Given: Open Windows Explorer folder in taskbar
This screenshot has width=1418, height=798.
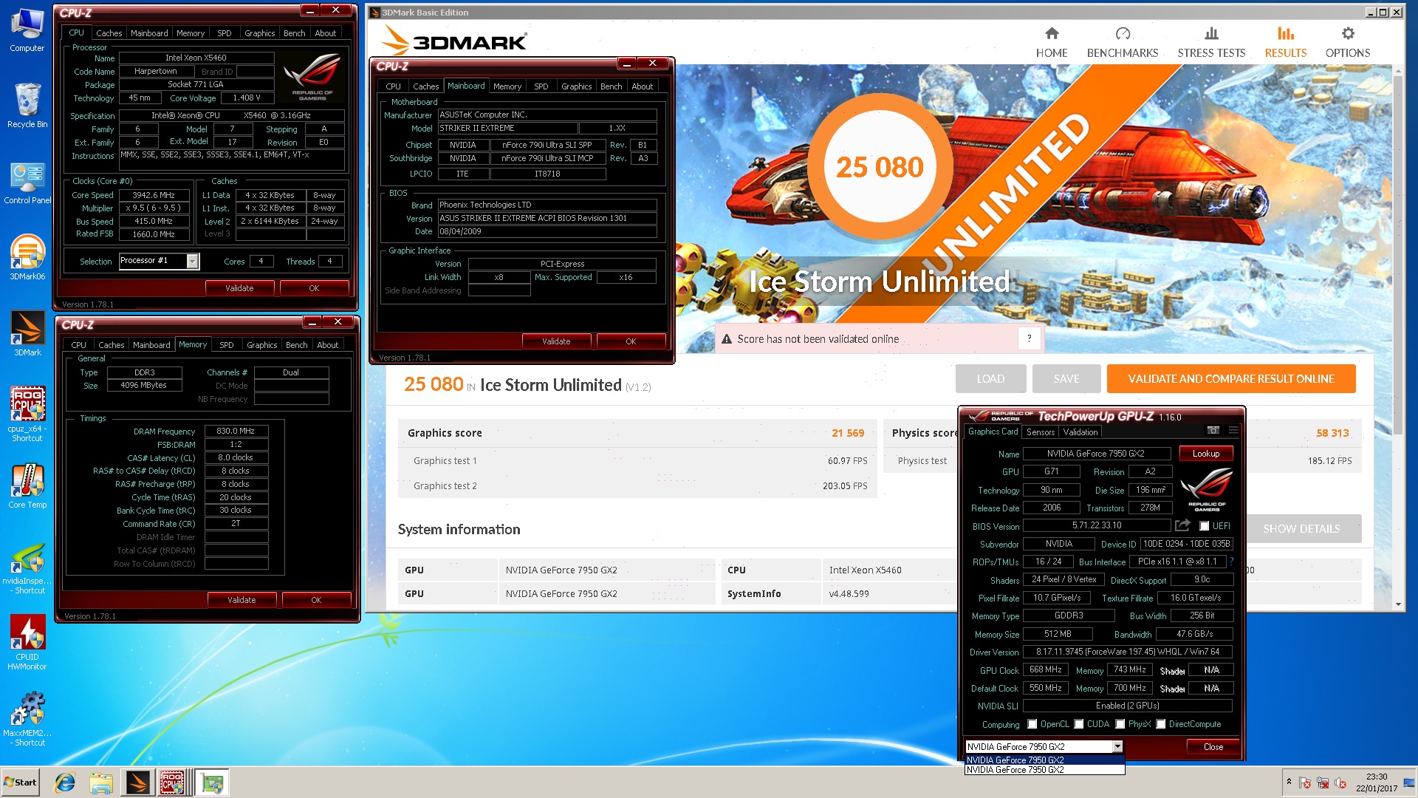Looking at the screenshot, I should click(101, 782).
